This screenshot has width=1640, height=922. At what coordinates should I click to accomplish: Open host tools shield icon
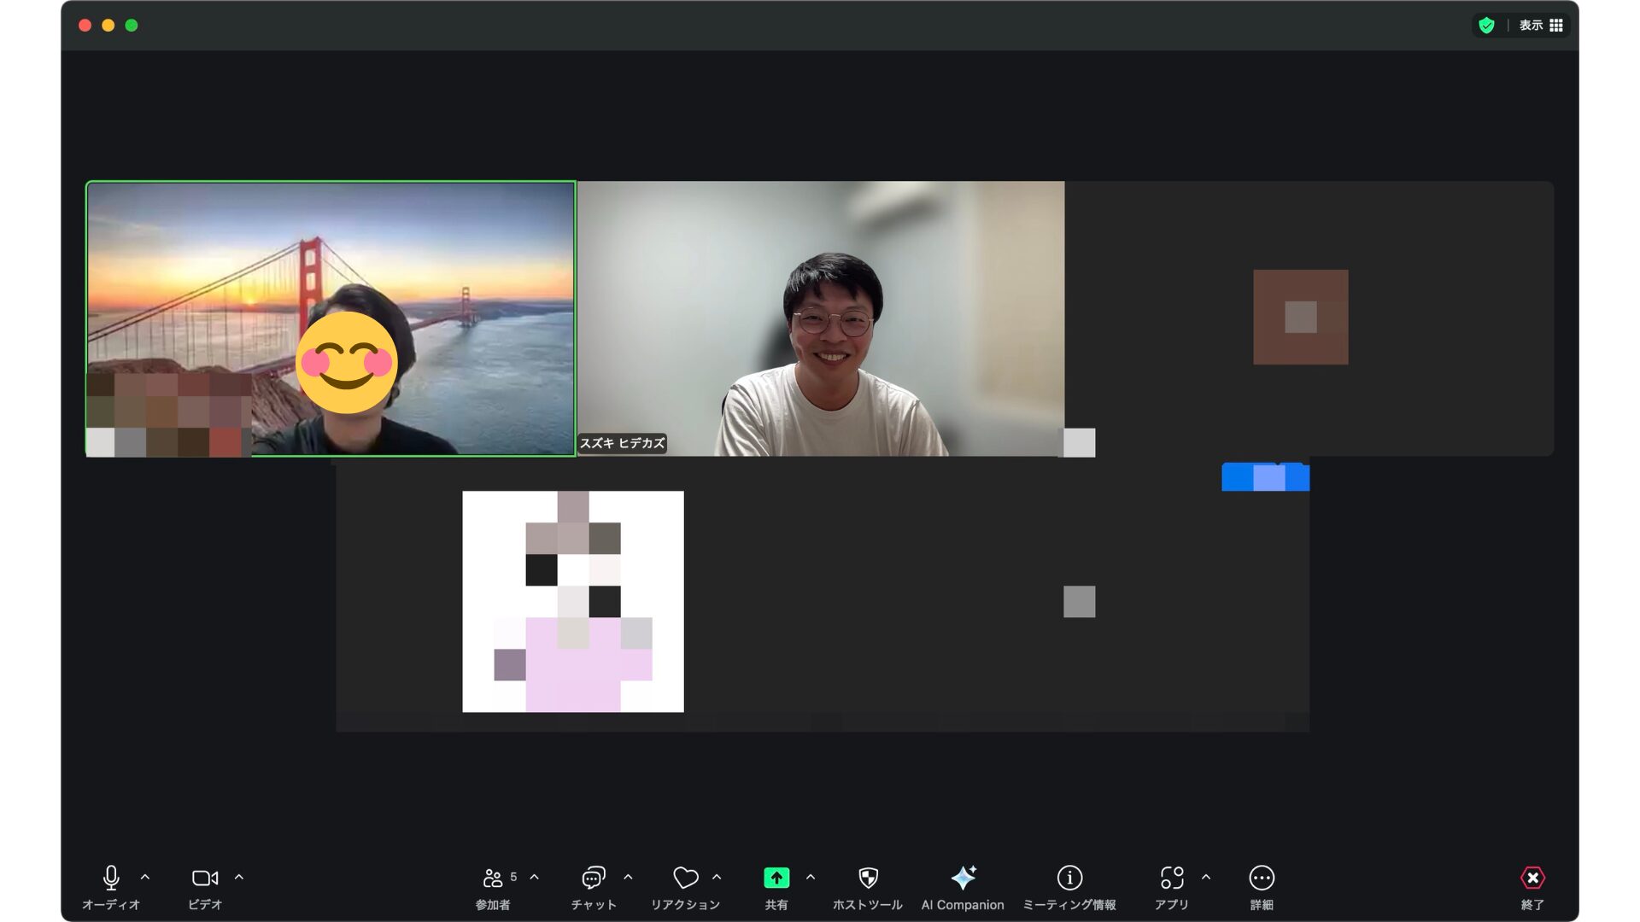pyautogui.click(x=868, y=878)
